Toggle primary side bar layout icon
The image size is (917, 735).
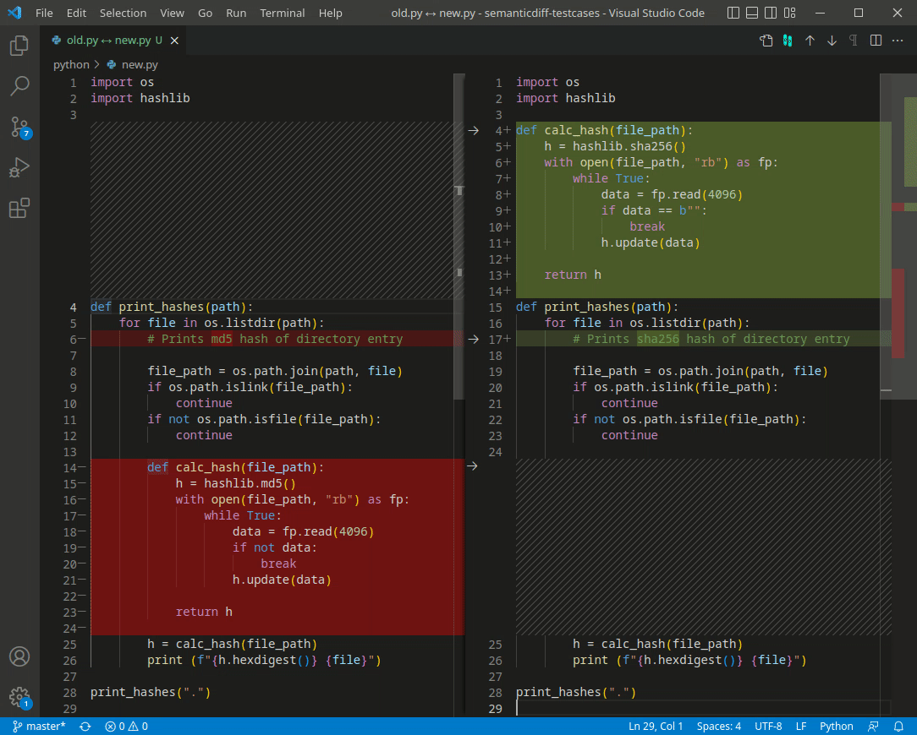[x=733, y=13]
